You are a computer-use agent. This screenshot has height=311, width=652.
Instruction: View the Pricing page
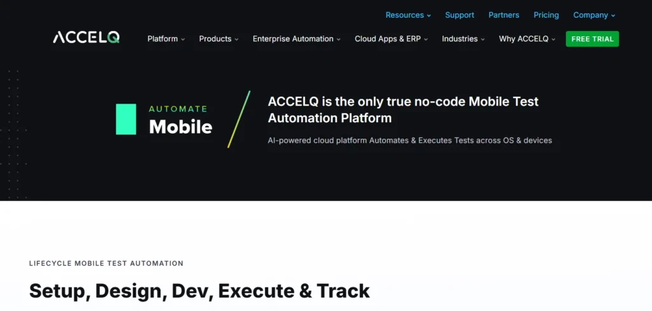546,15
